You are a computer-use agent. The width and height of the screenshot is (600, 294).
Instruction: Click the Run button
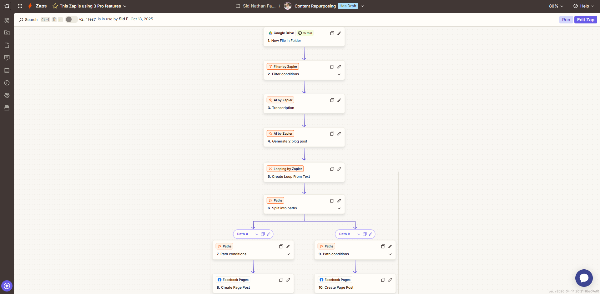tap(566, 20)
